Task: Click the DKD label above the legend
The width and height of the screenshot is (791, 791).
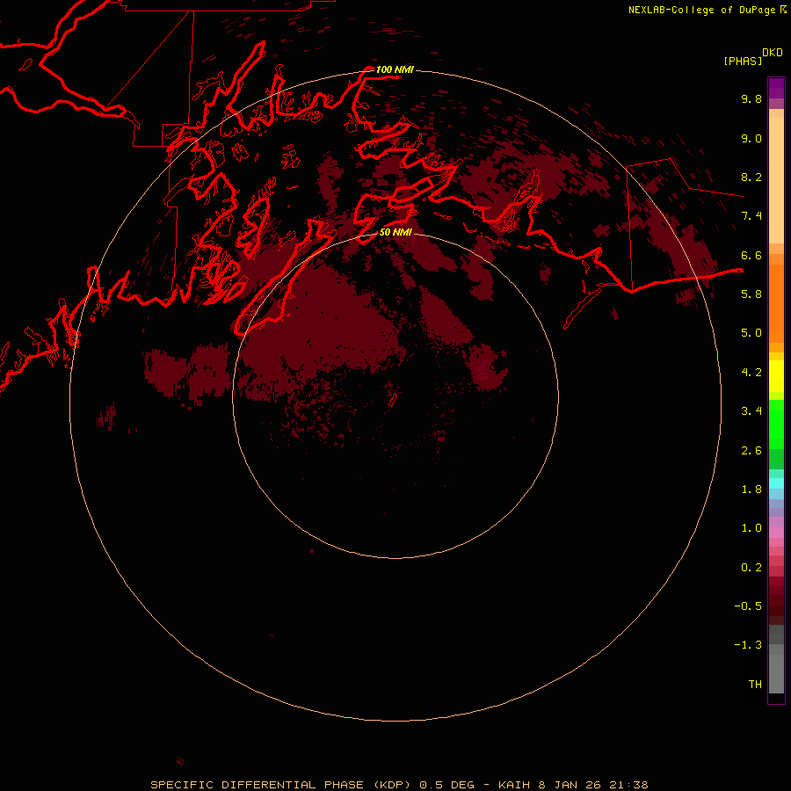Action: coord(773,52)
